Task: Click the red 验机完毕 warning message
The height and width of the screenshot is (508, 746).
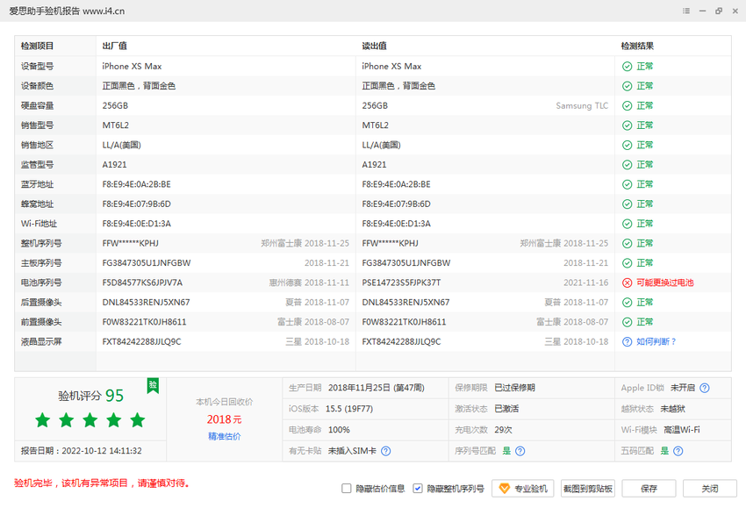Action: (102, 483)
